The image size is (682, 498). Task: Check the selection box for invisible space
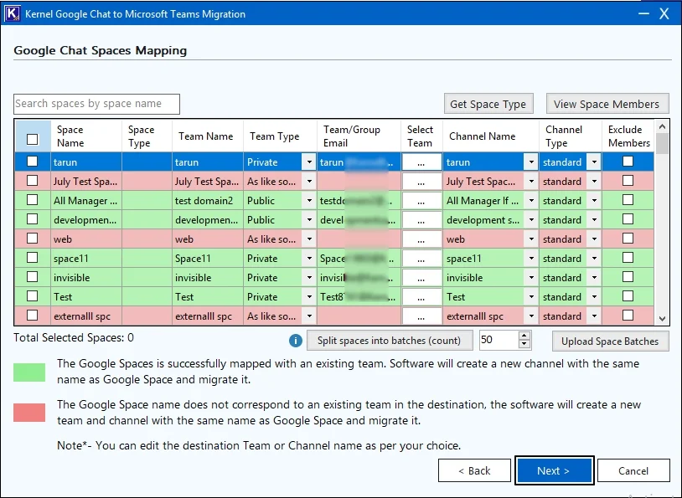(x=32, y=277)
